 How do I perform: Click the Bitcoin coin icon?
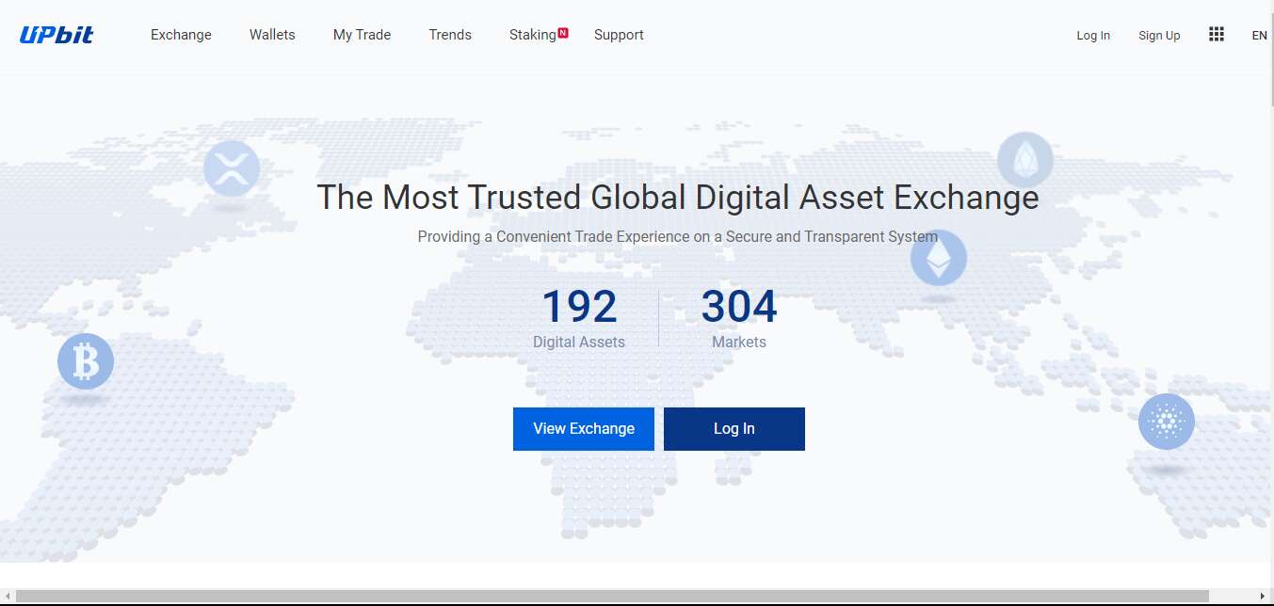click(86, 361)
